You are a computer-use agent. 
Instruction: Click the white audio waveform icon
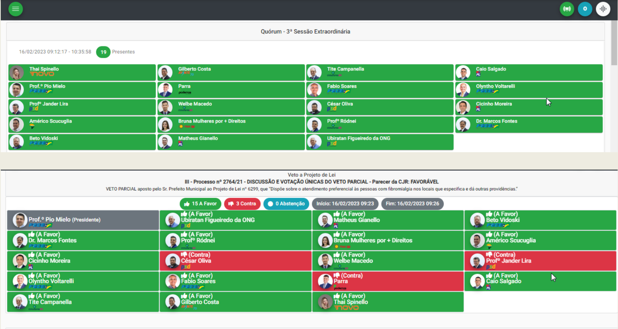(603, 9)
